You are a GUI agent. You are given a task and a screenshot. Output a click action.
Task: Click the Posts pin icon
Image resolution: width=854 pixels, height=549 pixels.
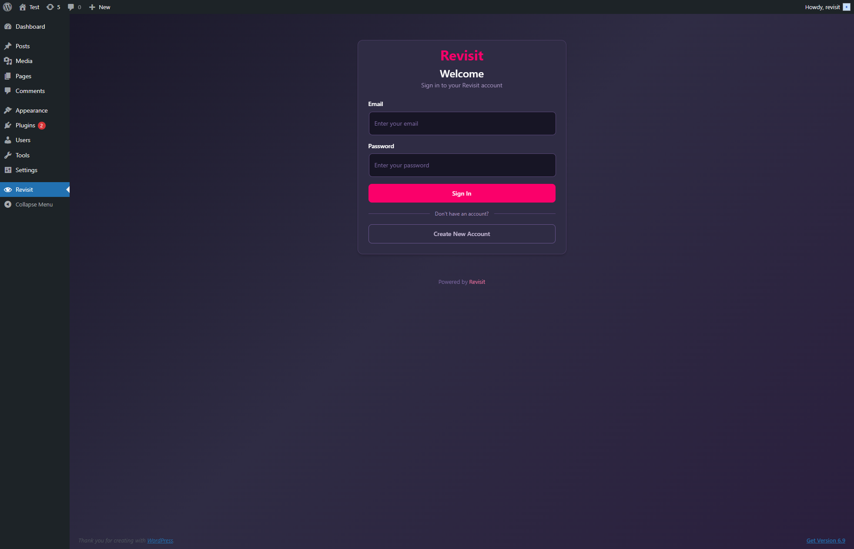pos(8,46)
